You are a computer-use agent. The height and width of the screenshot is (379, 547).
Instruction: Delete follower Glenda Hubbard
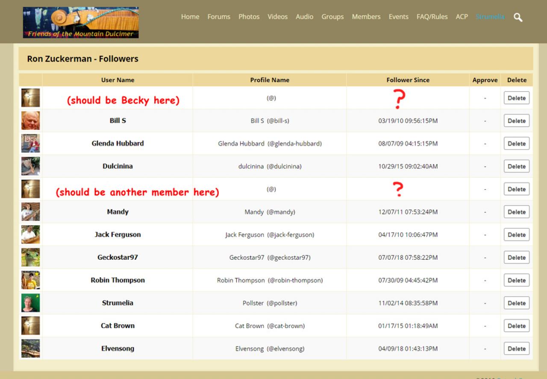[517, 144]
